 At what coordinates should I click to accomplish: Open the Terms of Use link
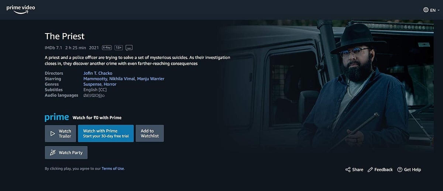113,169
